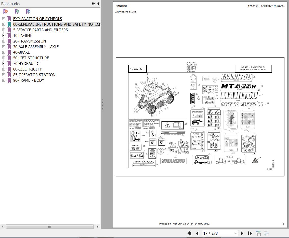Expand the 50-LIFT STRUCTURE bookmark node
289x238 pixels.
pyautogui.click(x=4, y=58)
